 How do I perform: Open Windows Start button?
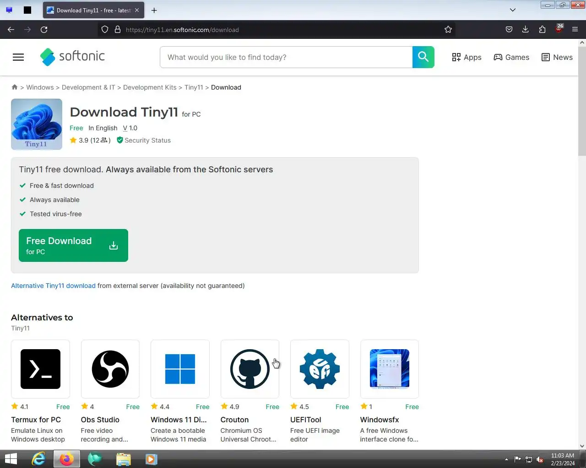pos(11,459)
